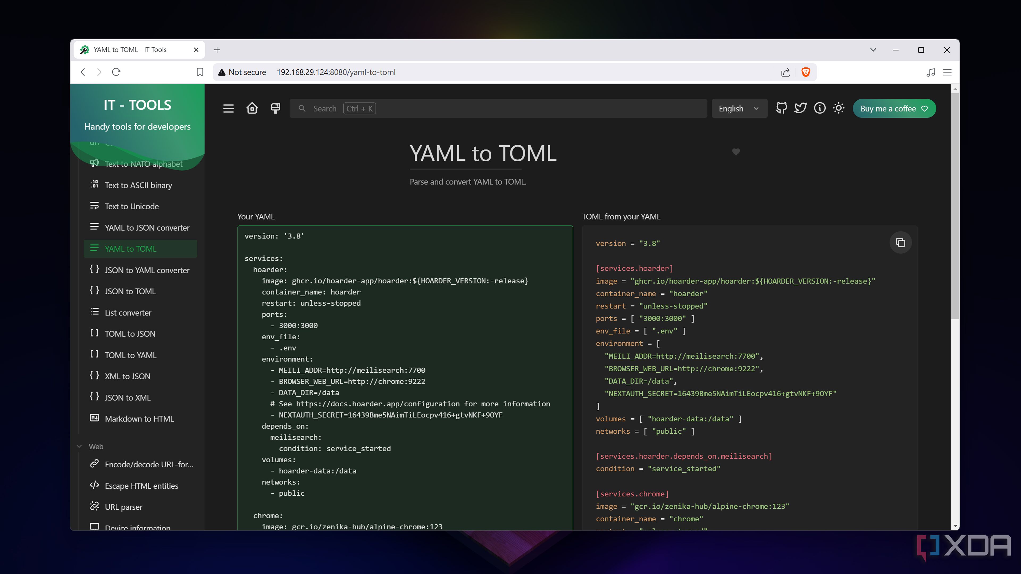Bookmark this page in the address bar
The height and width of the screenshot is (574, 1021).
(200, 72)
